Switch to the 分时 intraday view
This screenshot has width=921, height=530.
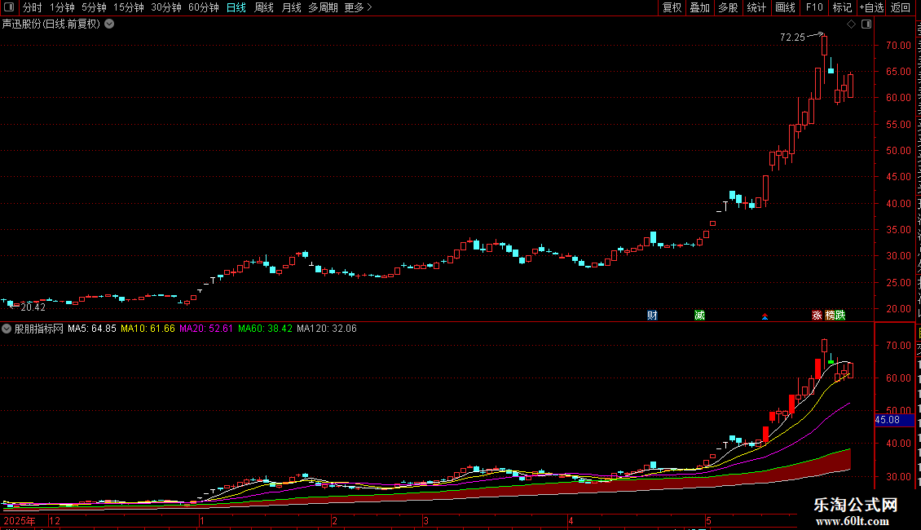coord(33,7)
